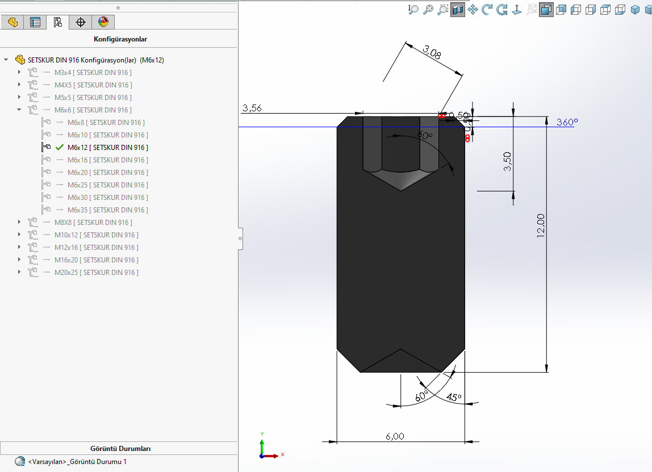Click the Zoom In/Out magnifier icon
The image size is (652, 472).
[413, 10]
